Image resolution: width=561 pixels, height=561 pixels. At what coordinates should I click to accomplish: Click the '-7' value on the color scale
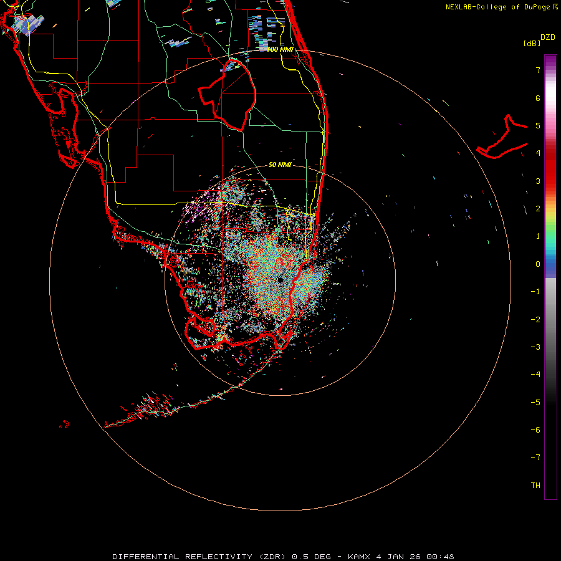[x=535, y=458]
